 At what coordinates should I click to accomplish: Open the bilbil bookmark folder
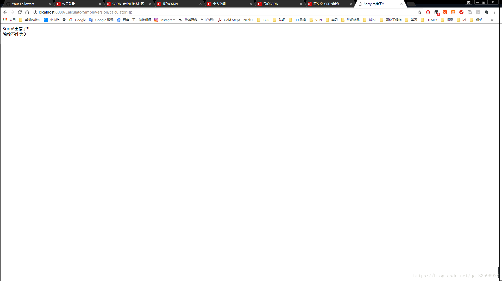point(369,20)
